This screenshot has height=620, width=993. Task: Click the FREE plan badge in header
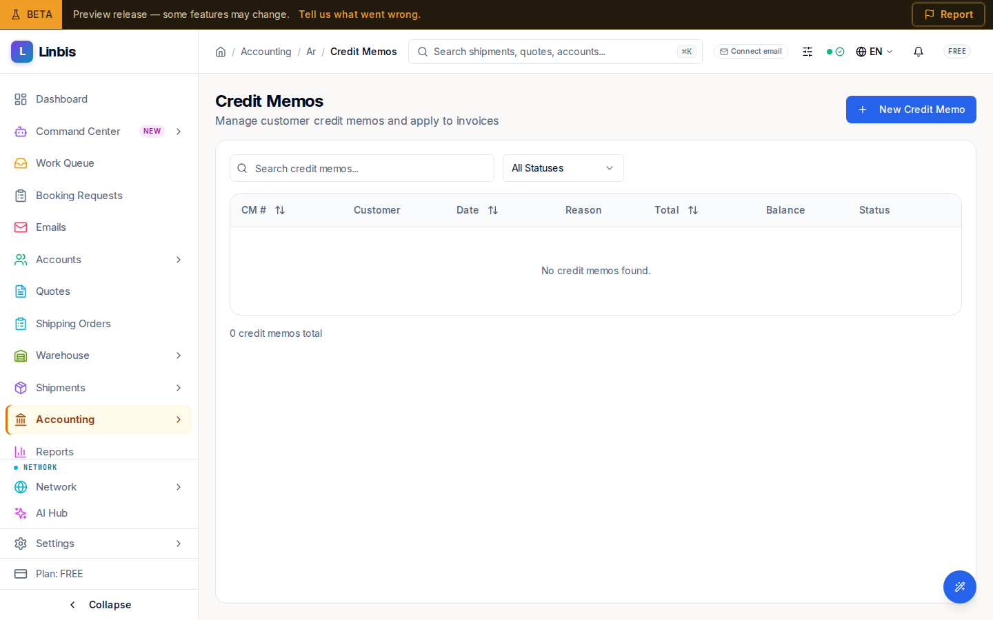coord(957,52)
